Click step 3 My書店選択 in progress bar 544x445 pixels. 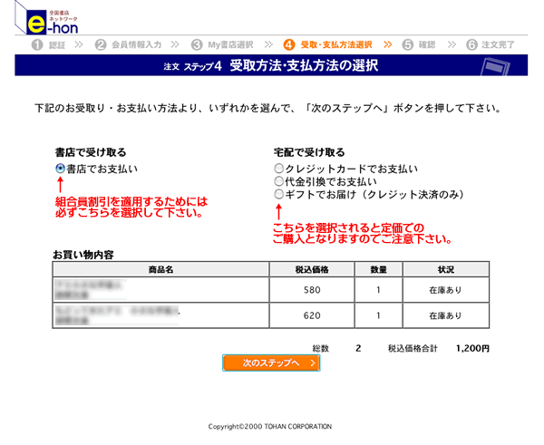point(222,44)
